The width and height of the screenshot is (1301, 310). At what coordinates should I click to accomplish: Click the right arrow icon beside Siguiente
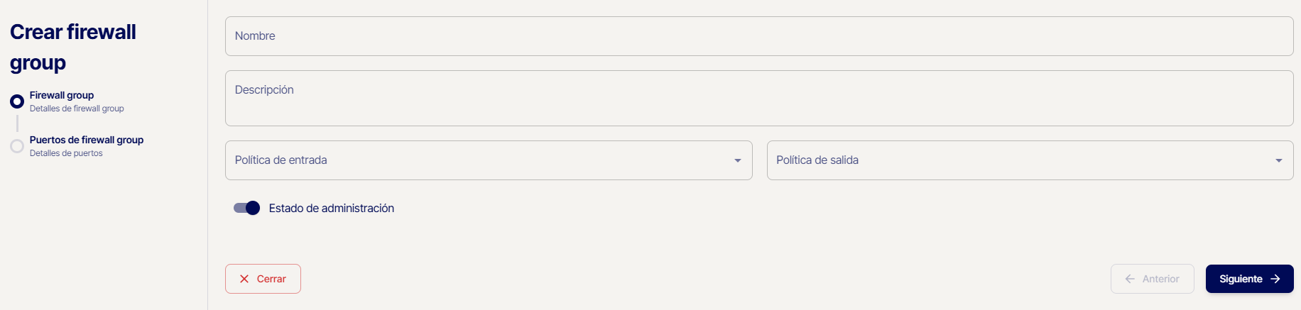point(1275,279)
